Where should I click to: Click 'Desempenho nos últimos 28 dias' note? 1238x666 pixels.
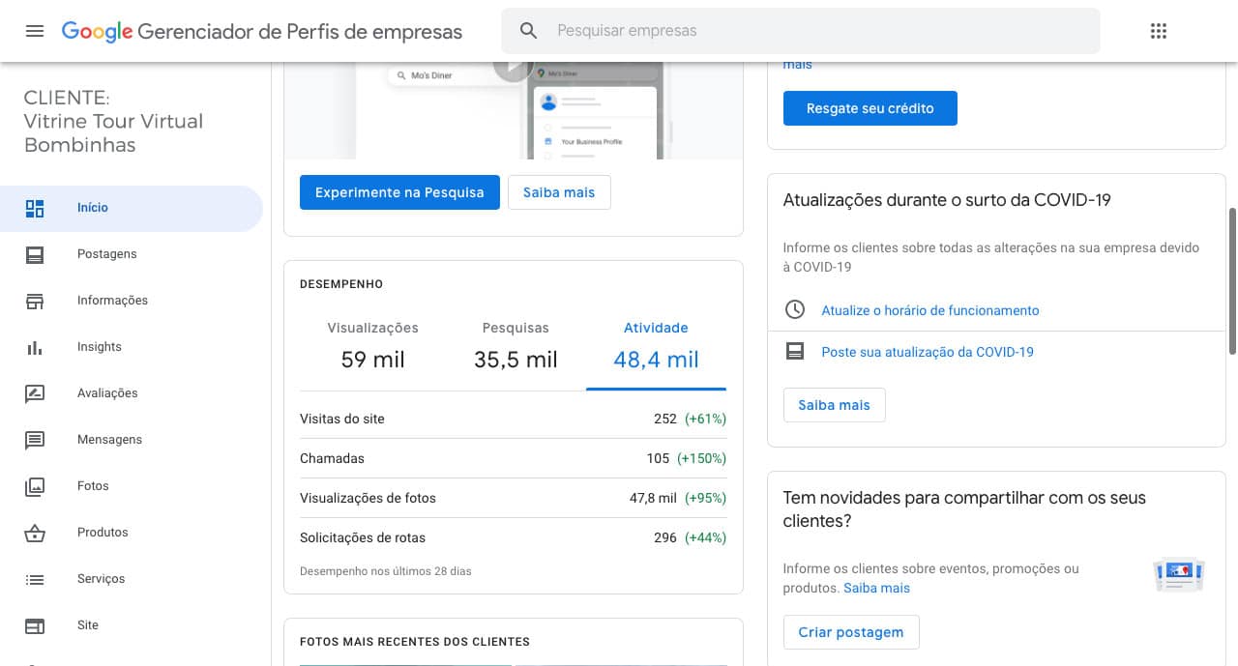tap(386, 571)
